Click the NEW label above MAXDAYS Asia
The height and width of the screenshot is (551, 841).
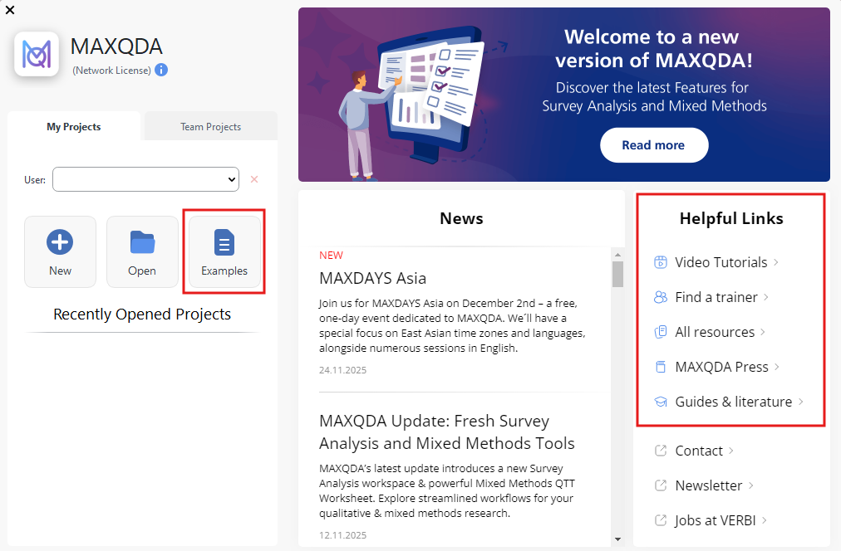point(331,256)
